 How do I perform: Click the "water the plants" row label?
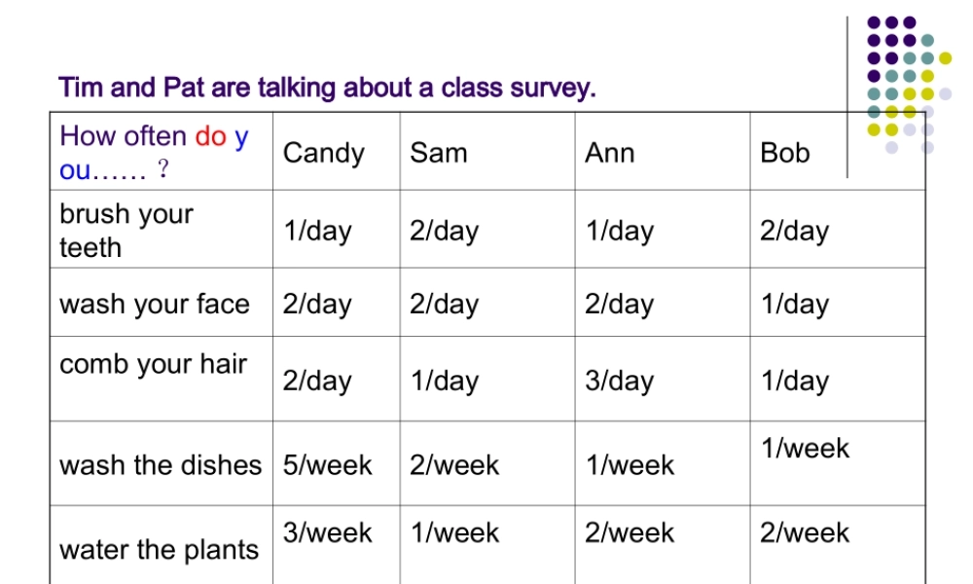[160, 550]
